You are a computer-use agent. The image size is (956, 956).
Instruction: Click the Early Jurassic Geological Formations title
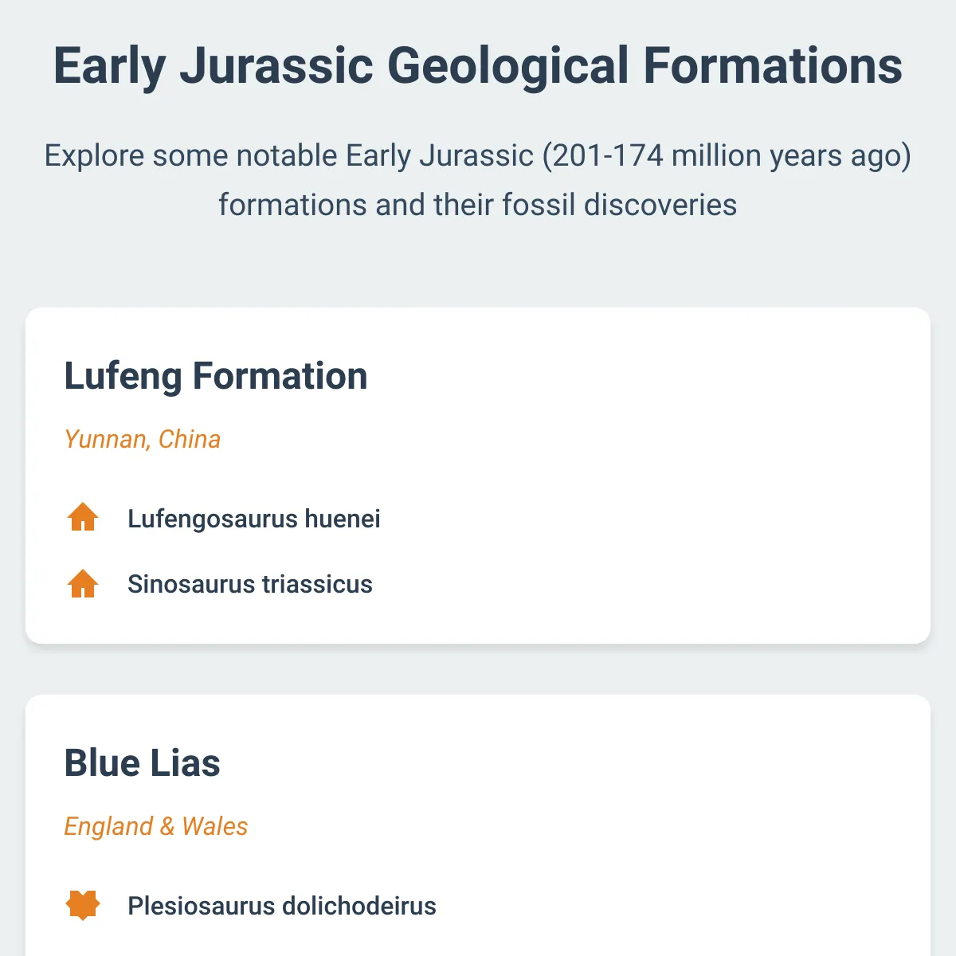click(478, 65)
